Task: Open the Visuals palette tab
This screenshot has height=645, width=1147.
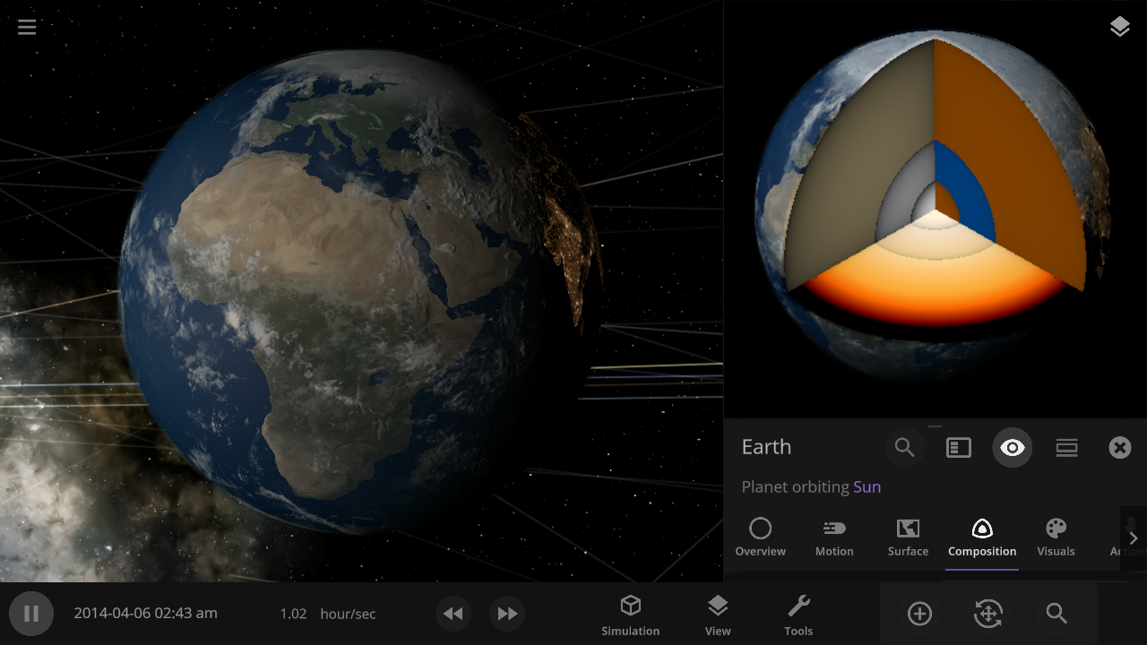Action: 1056,537
